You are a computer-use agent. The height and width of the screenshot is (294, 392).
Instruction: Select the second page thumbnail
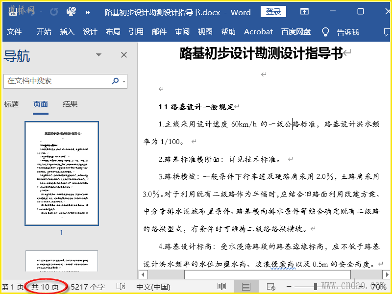pyautogui.click(x=62, y=261)
